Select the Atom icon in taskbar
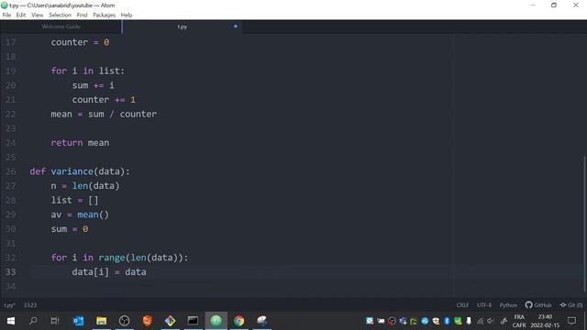587x330 pixels. click(x=216, y=321)
